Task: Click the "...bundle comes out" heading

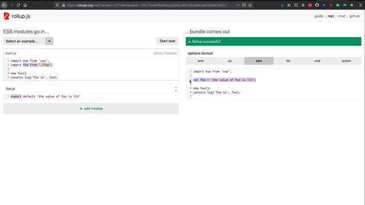Action: coord(208,32)
